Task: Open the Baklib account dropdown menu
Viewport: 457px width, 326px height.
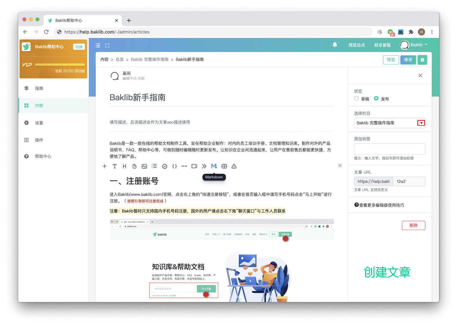Action: tap(419, 45)
